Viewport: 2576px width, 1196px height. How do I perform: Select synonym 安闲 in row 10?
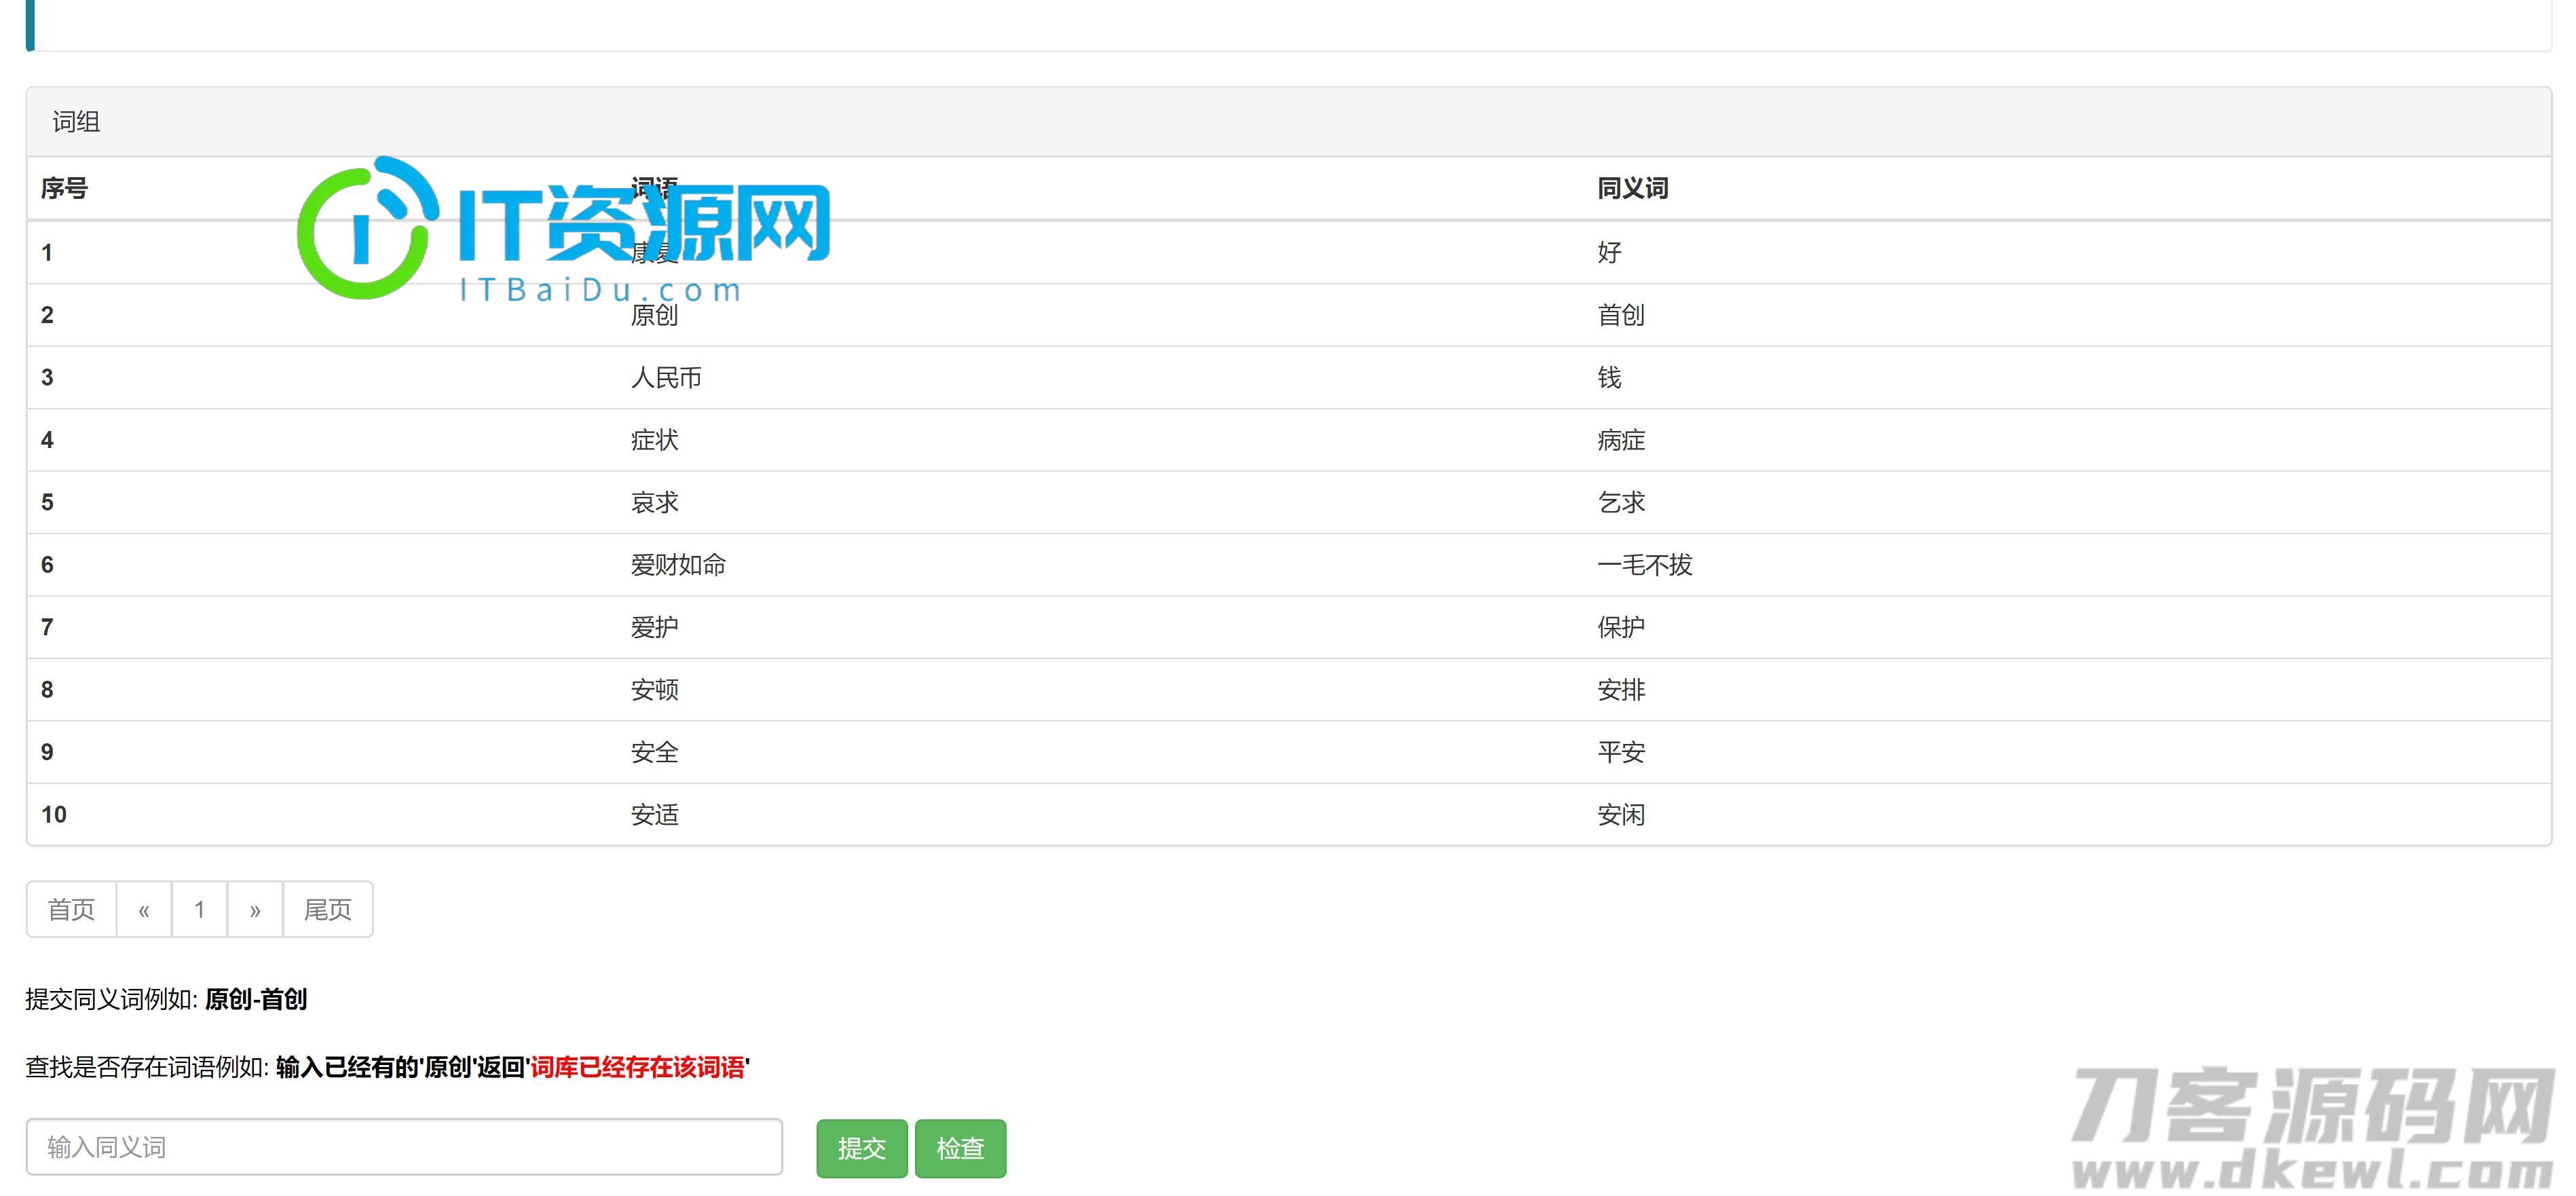1621,815
